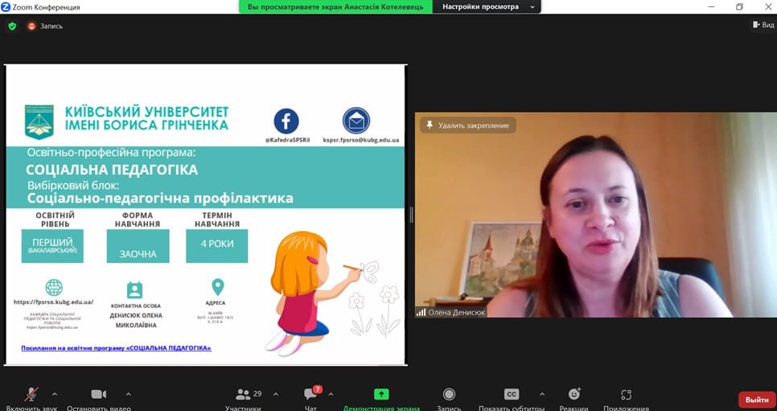Expand video options arrow next to camera
The height and width of the screenshot is (411, 777).
[x=128, y=394]
